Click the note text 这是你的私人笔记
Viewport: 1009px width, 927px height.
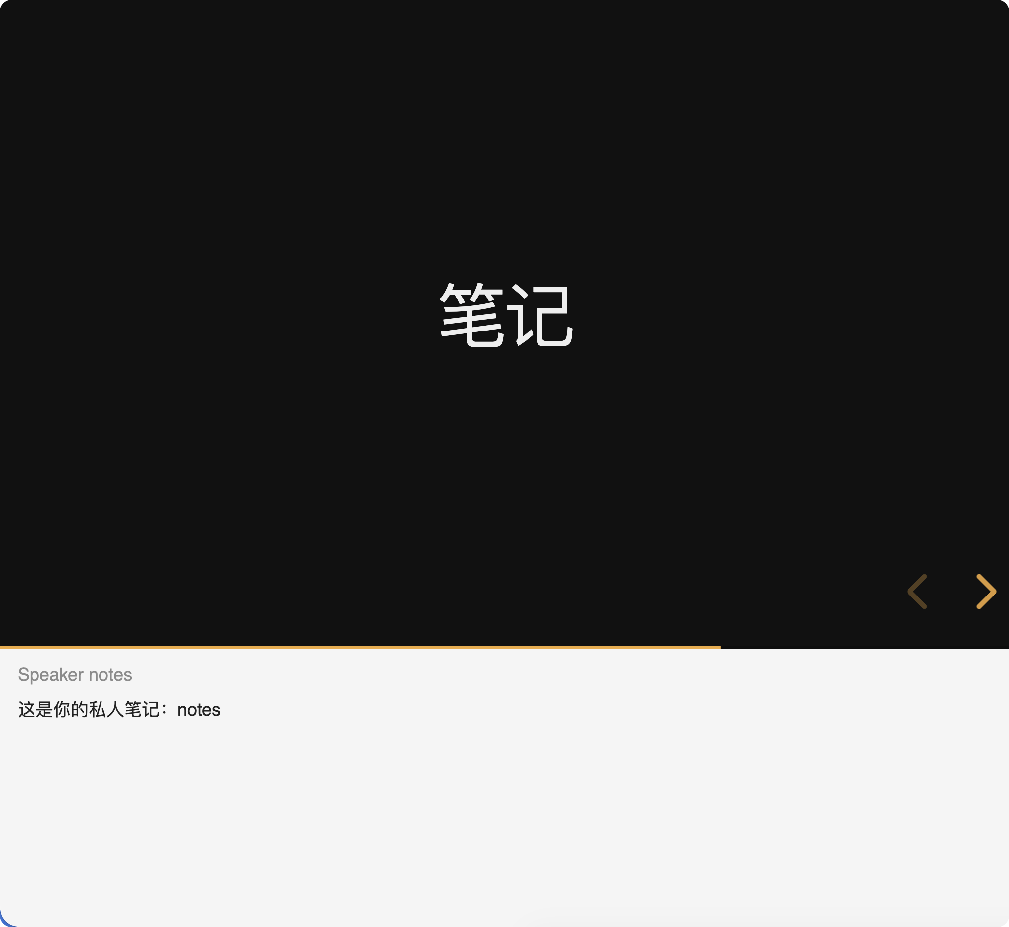(x=89, y=710)
